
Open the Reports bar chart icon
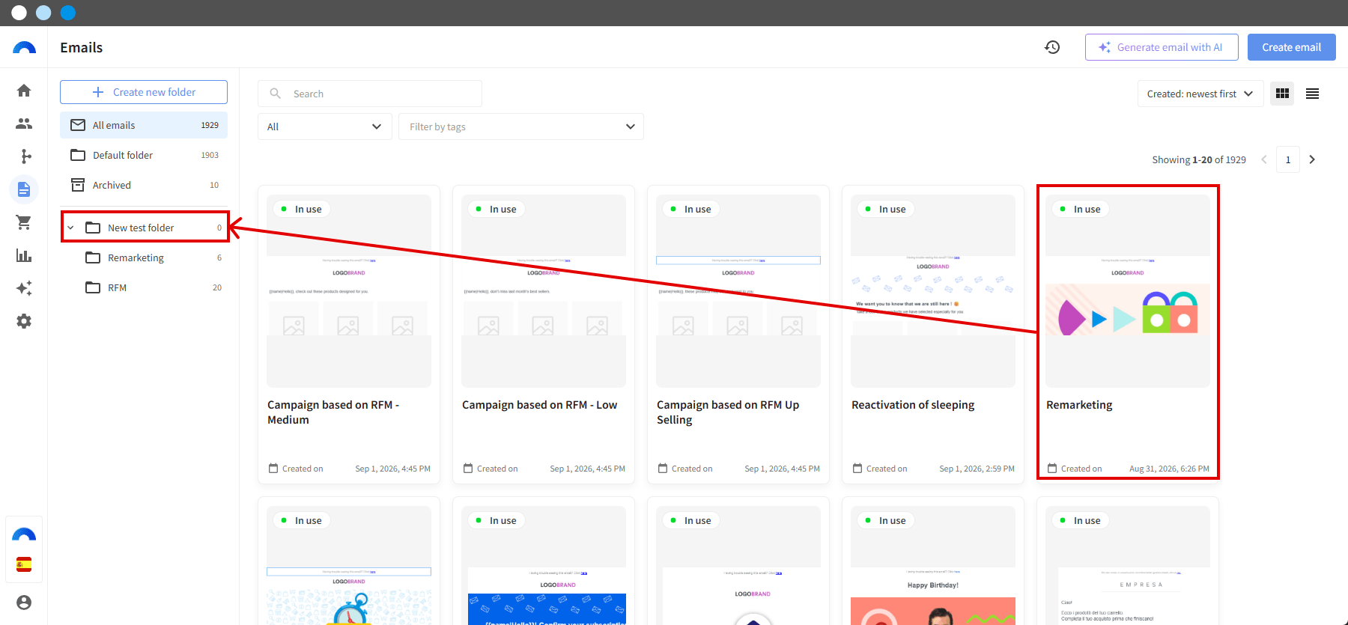[24, 255]
